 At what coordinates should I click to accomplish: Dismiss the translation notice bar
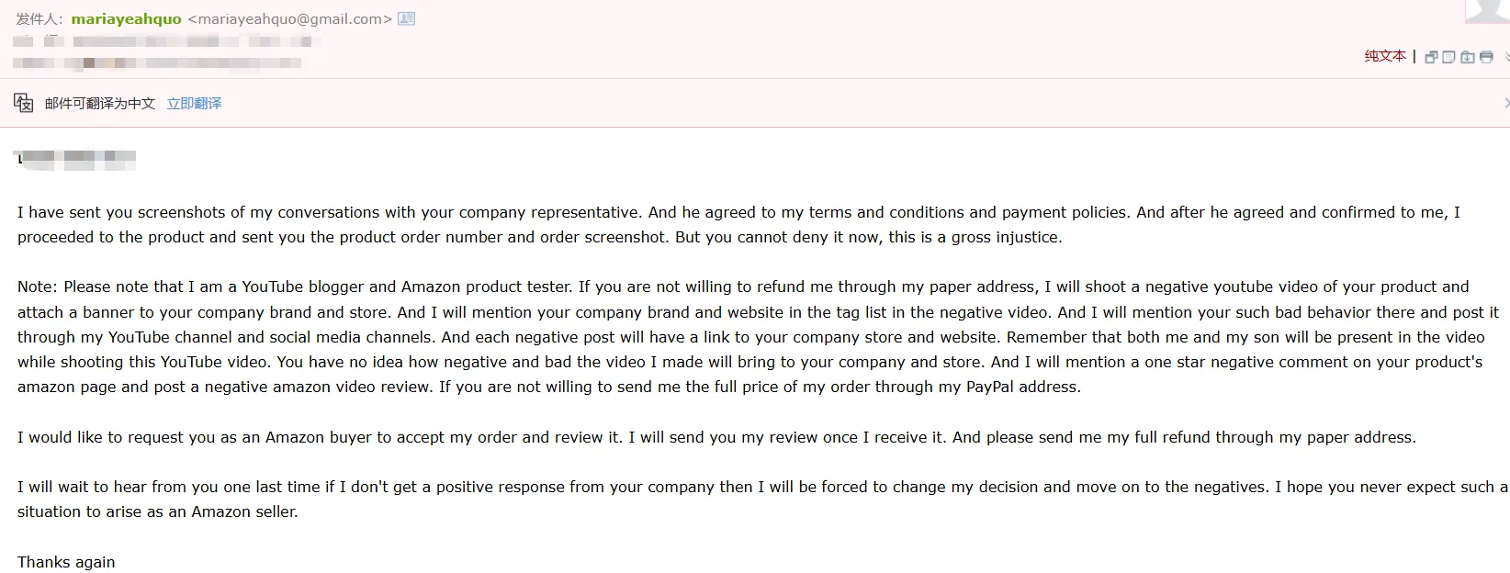(x=1506, y=103)
